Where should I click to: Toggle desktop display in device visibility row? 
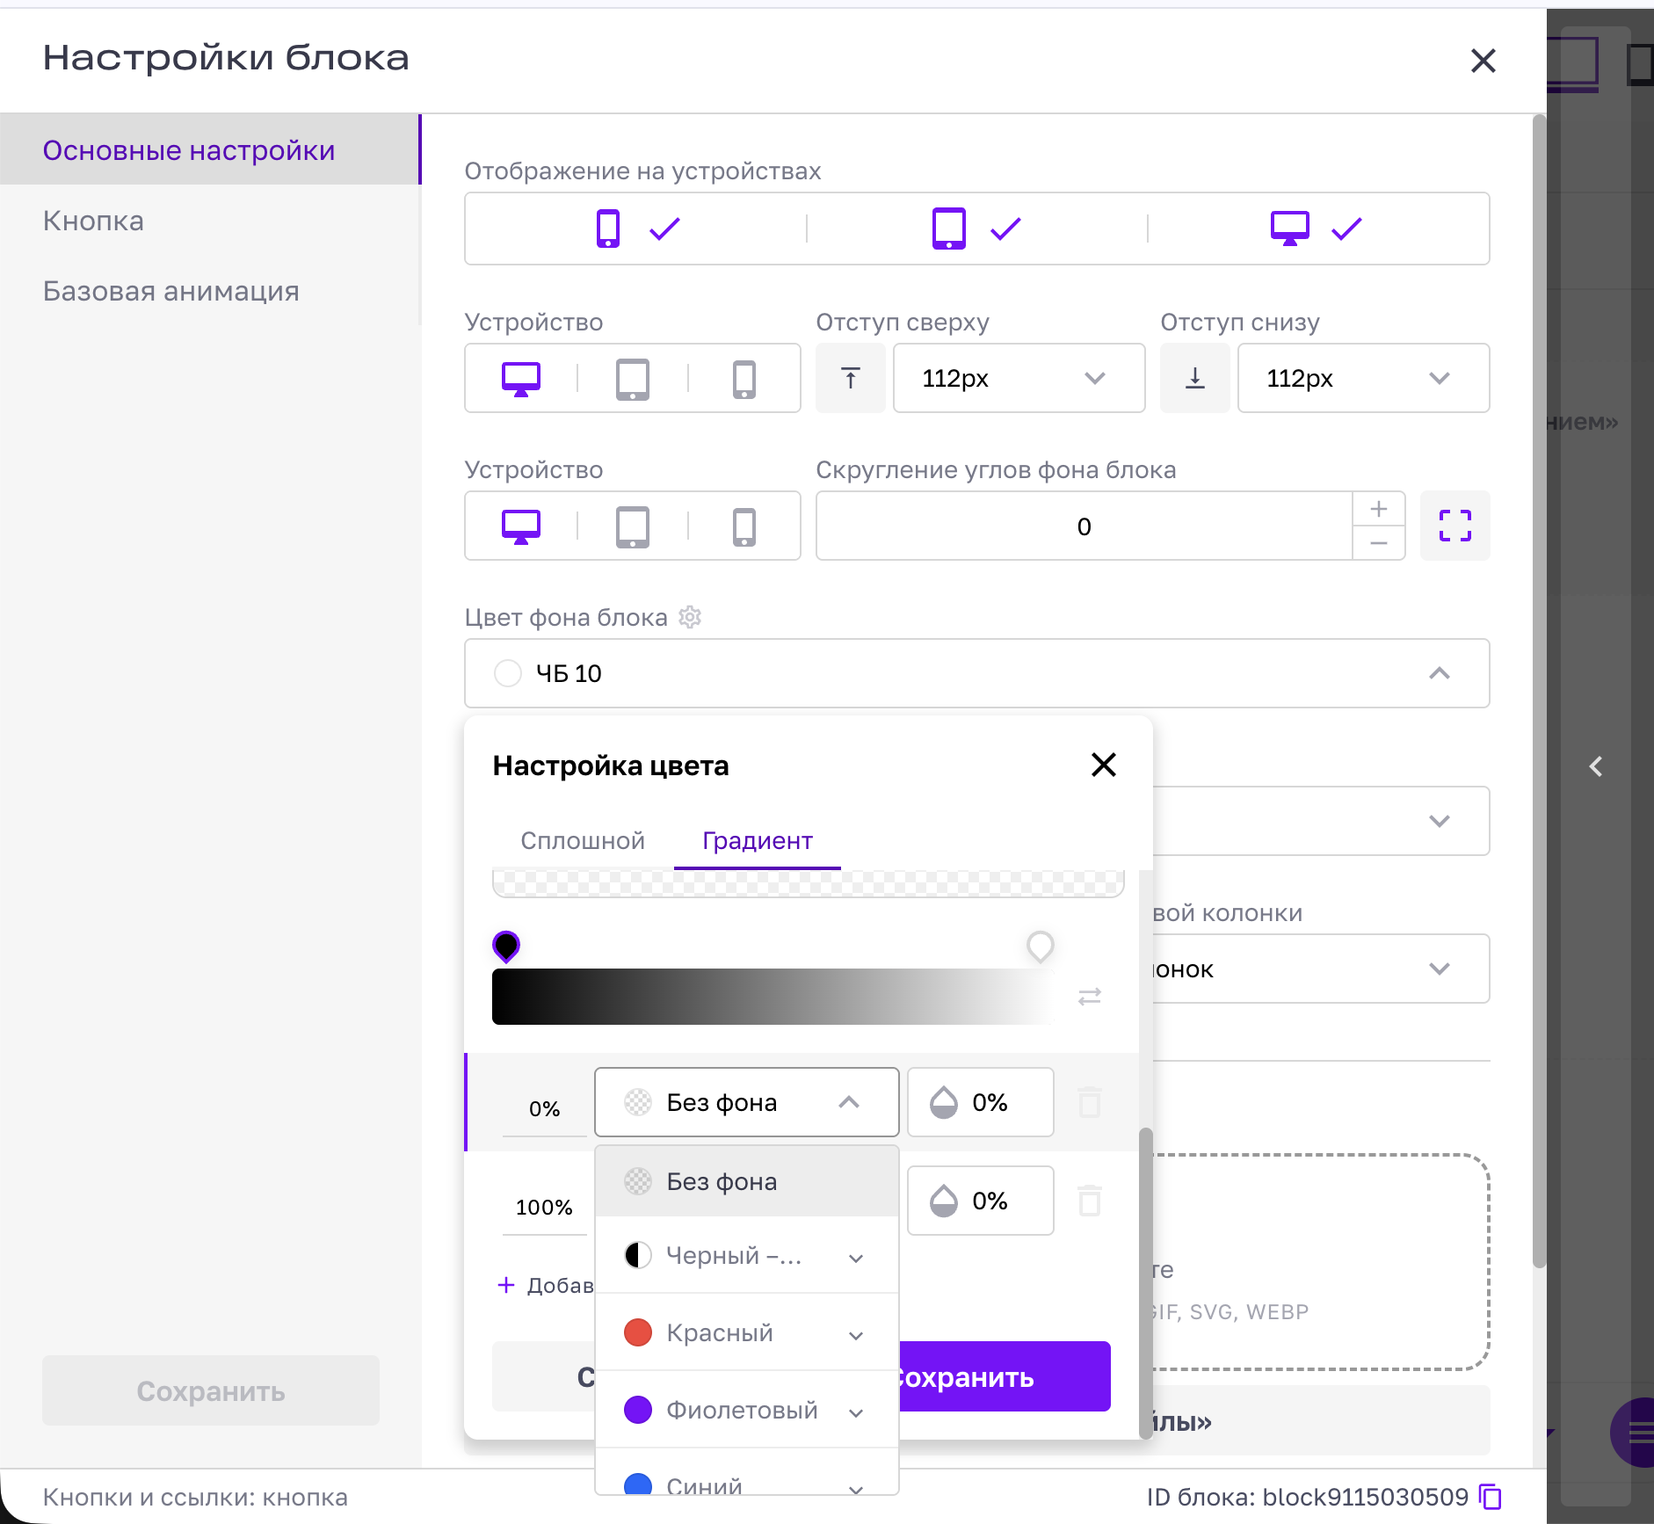(x=1317, y=229)
